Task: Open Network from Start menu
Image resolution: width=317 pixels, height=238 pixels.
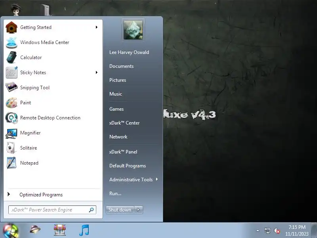Action: (118, 137)
